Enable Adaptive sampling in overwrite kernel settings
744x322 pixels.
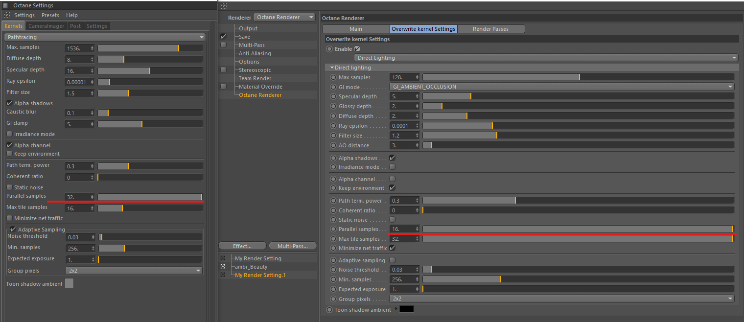(x=392, y=260)
